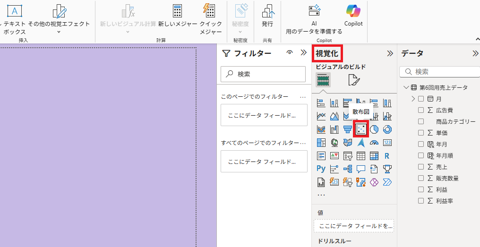This screenshot has height=247, width=480.
Task: Select the area chart visual
Action: pyautogui.click(x=334, y=116)
